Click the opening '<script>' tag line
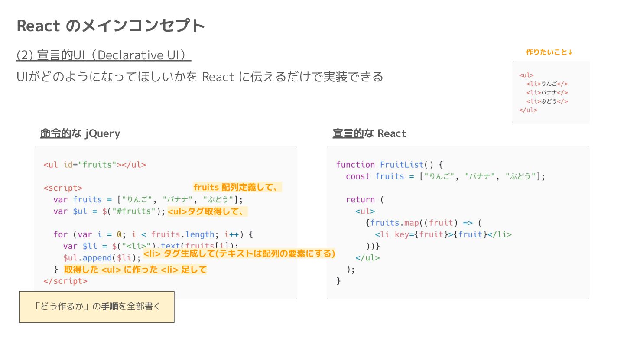Viewport: 624px width, 351px height. [63, 188]
